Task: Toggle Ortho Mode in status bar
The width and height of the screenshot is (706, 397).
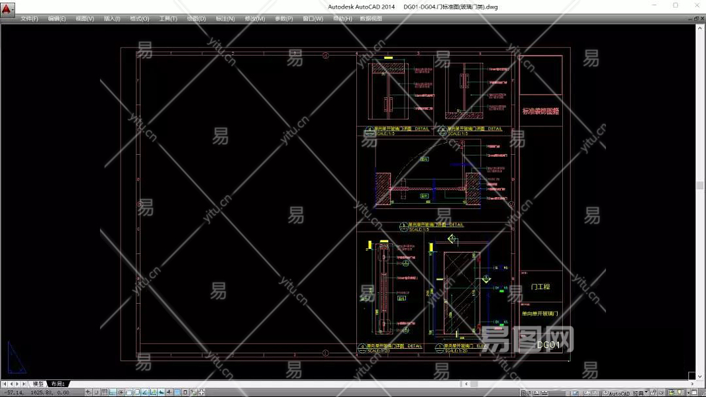Action: pyautogui.click(x=113, y=392)
